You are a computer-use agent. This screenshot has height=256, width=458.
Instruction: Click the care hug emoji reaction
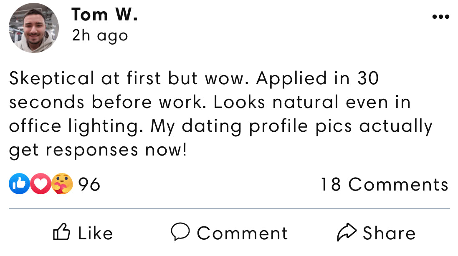tap(62, 184)
